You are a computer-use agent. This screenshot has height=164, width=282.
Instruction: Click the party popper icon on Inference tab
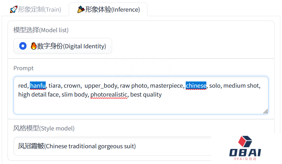tap(81, 9)
